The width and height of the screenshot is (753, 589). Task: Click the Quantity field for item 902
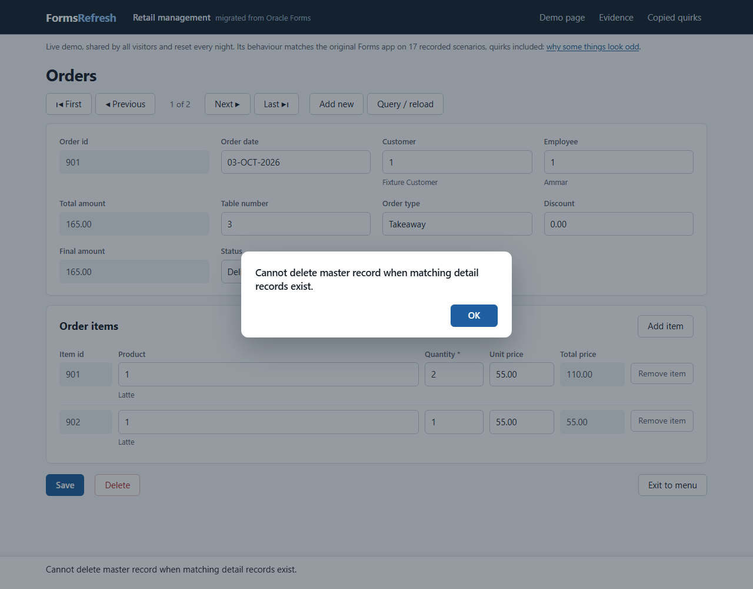click(454, 422)
